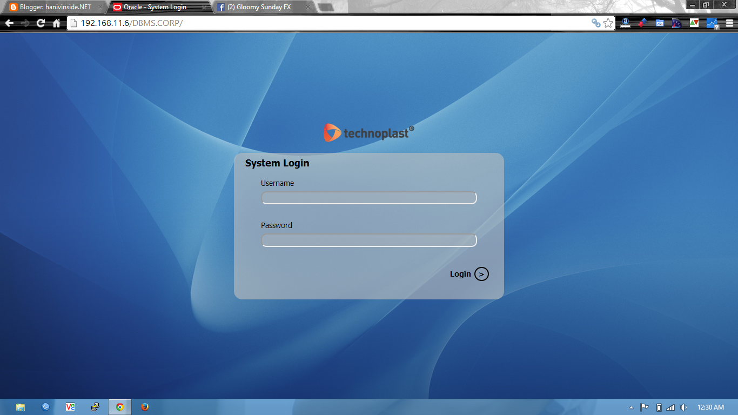This screenshot has height=415, width=738.
Task: Launch the VNC app from the taskbar
Action: click(70, 407)
